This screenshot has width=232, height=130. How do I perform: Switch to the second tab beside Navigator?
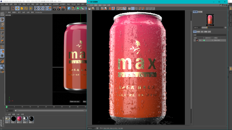[x=200, y=12]
